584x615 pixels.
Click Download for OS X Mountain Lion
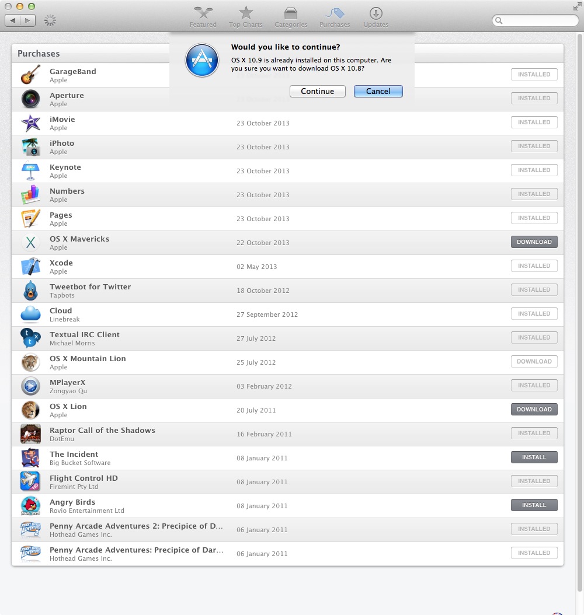tap(534, 361)
